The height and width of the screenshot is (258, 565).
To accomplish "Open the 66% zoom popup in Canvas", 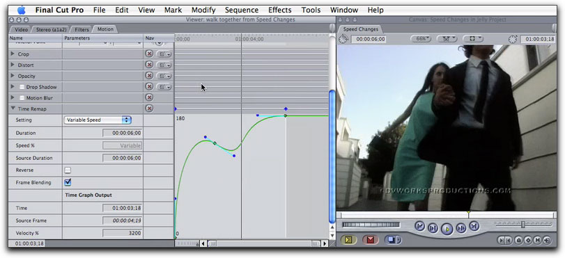I will pyautogui.click(x=421, y=39).
